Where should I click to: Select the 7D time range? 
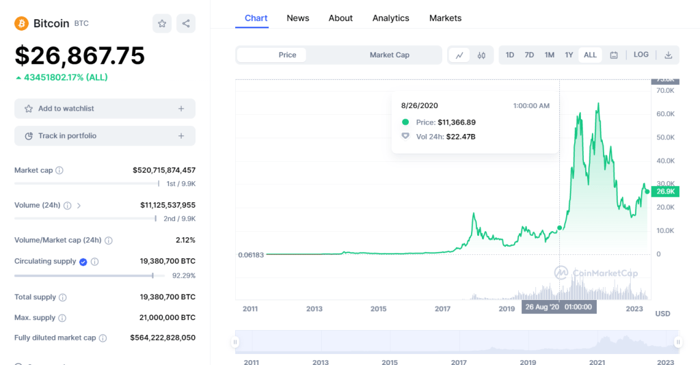pos(529,55)
